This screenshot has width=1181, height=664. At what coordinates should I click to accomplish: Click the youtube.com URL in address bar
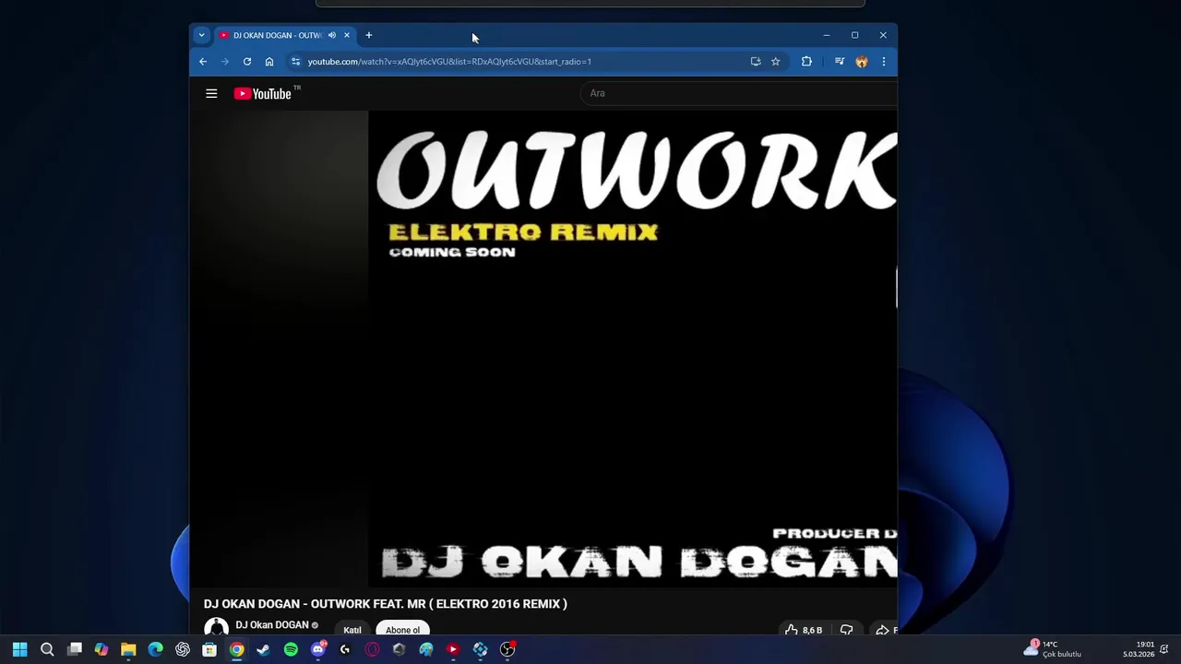coord(449,62)
